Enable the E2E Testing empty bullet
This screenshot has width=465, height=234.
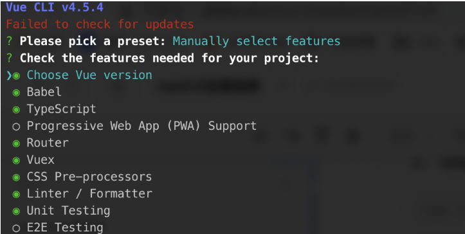(x=16, y=228)
